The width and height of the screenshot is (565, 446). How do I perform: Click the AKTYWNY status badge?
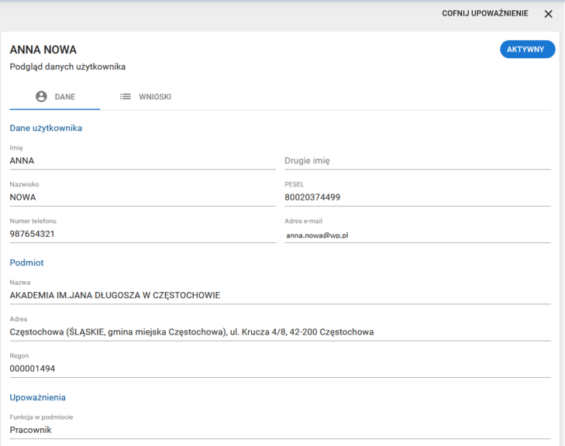click(x=527, y=50)
